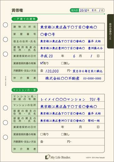Viewport: 114px width, 162px height.
Task: Click the 部屋の貸主の住所・氏名 row label
Action: (x=25, y=120)
